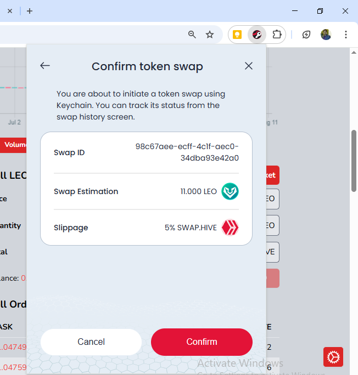This screenshot has height=375, width=358.
Task: Open the Hive Keychain extension icon
Action: point(257,35)
